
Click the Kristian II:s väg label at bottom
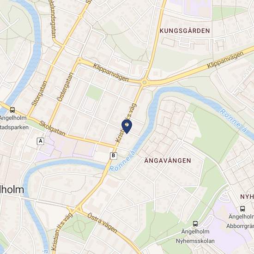62,233
